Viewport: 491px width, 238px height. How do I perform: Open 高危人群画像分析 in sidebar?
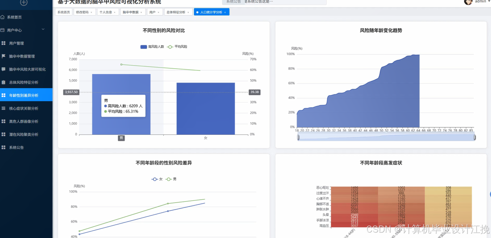pyautogui.click(x=26, y=121)
